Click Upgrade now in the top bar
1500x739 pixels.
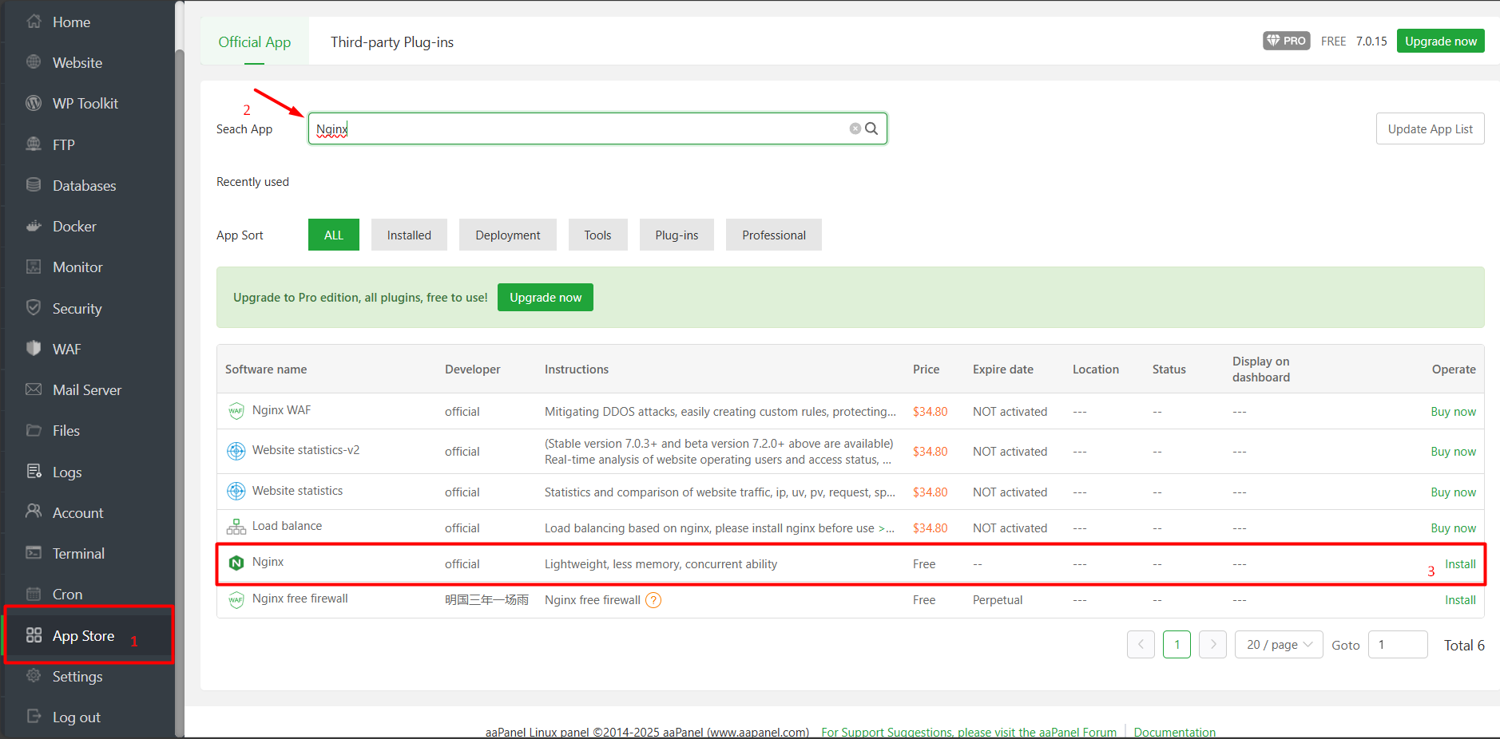pyautogui.click(x=1441, y=41)
